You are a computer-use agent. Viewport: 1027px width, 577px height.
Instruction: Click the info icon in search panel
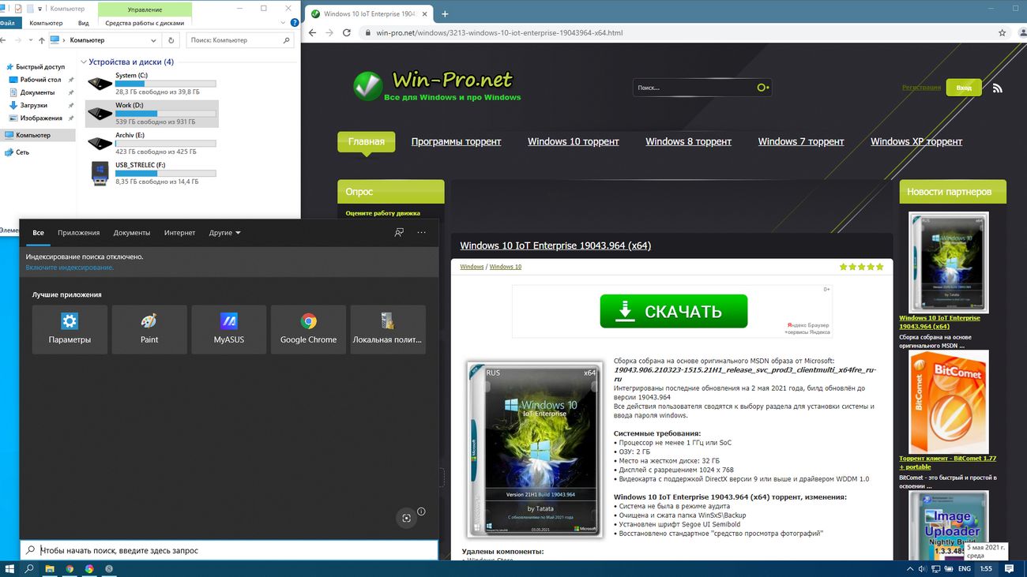coord(421,511)
